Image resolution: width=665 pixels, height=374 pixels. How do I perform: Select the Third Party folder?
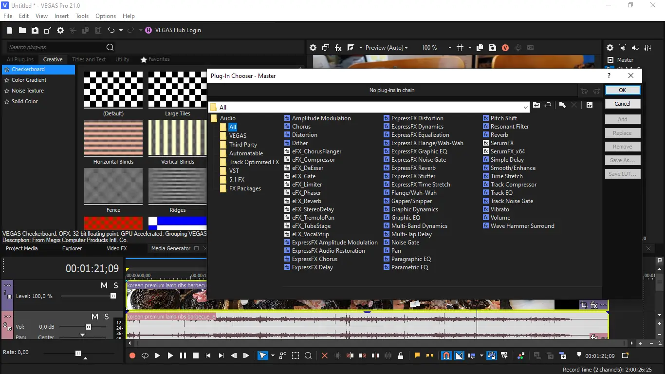243,145
